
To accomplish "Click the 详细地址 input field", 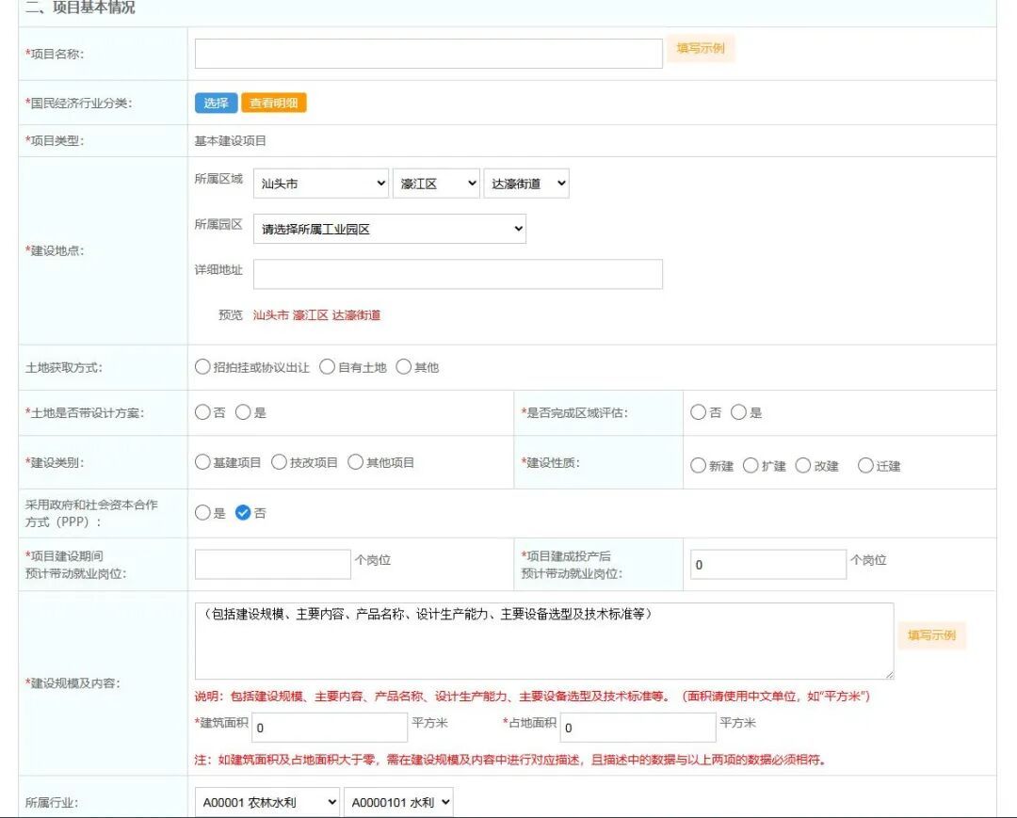I will coord(458,274).
